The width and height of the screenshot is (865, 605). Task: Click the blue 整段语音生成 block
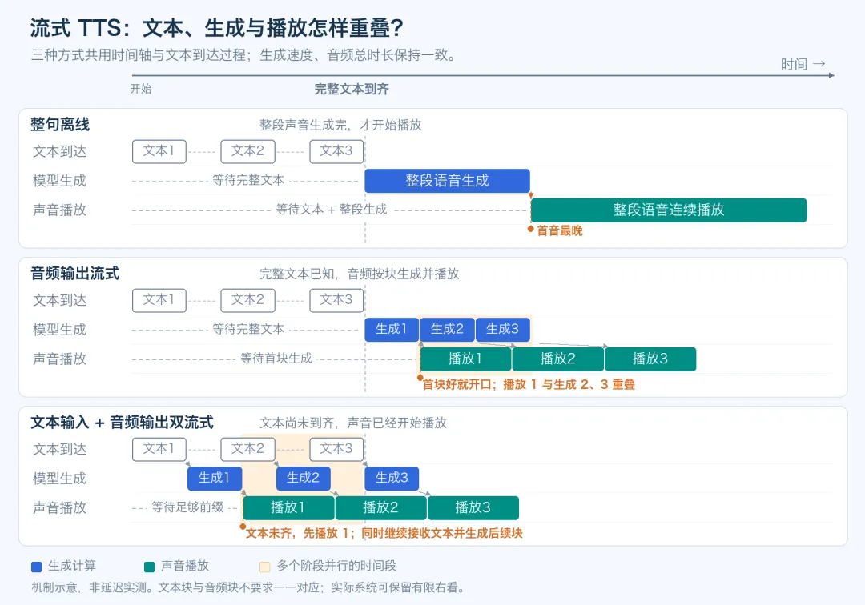448,181
